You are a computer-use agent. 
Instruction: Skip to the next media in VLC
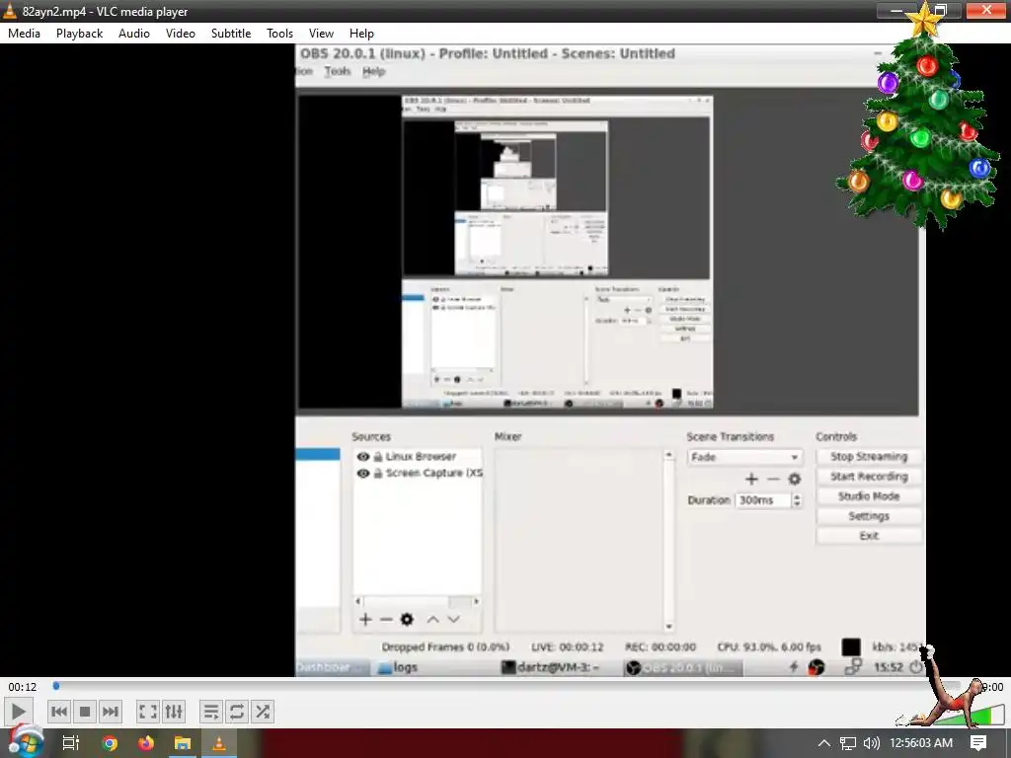coord(111,712)
